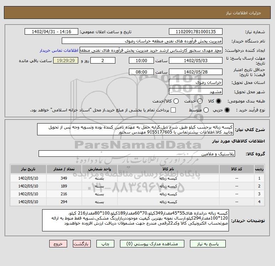Image resolution: width=275 pixels, height=266 pixels.
Task: Click quantity 216 in row 3
Action: tap(64, 194)
